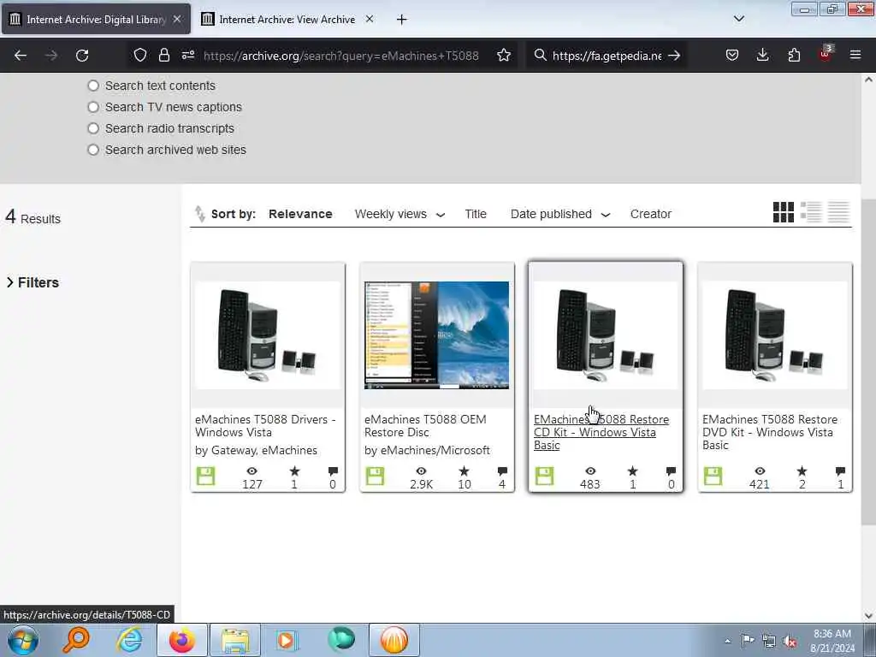Sort results by Relevance
The height and width of the screenshot is (657, 876).
coord(300,214)
